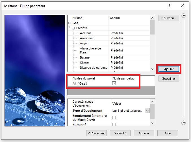191x142 pixels.
Task: Select Argon in the fluids list
Action: [x=84, y=44]
